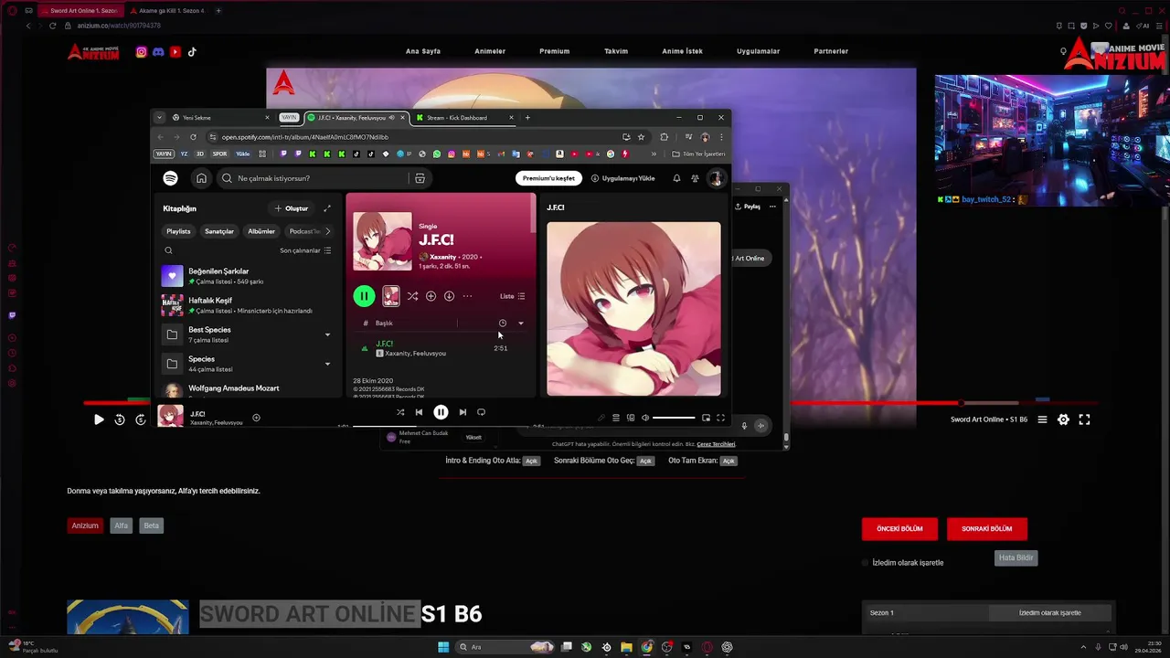Bookmark the Spotify page with the star
Viewport: 1170px width, 658px height.
[641, 137]
